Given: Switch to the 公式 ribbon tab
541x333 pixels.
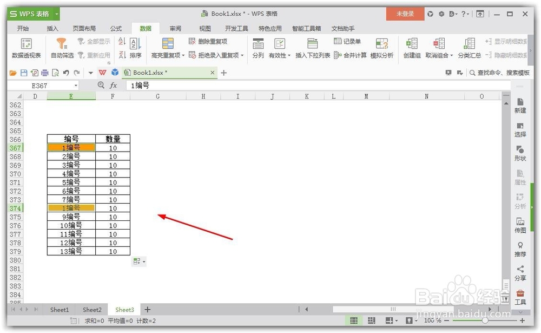Looking at the screenshot, I should point(114,28).
